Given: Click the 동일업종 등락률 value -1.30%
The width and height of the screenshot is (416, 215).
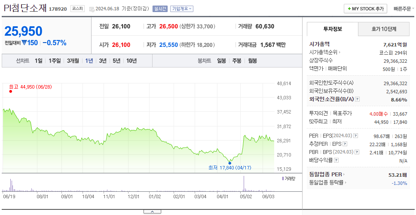Looking at the screenshot, I should pos(399,183).
